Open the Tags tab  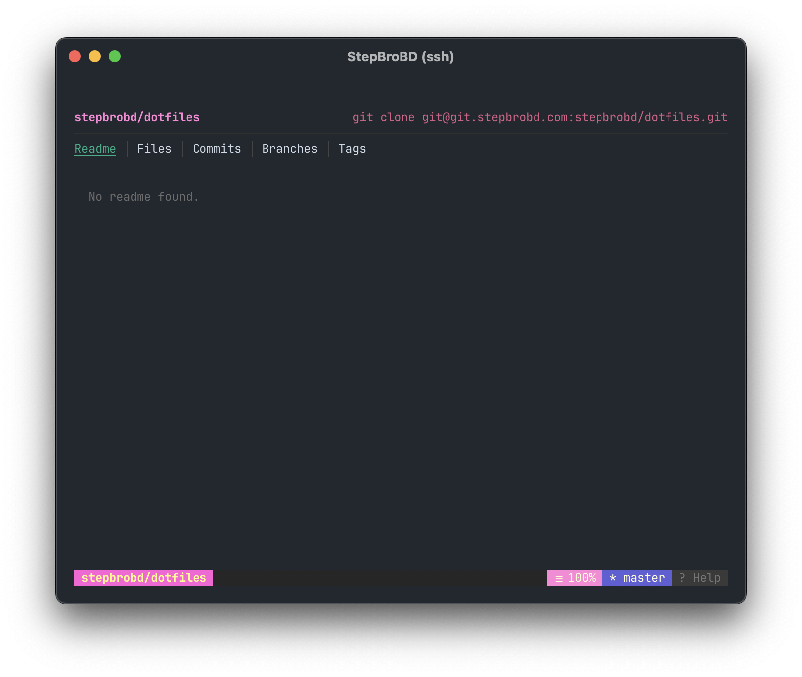[352, 148]
